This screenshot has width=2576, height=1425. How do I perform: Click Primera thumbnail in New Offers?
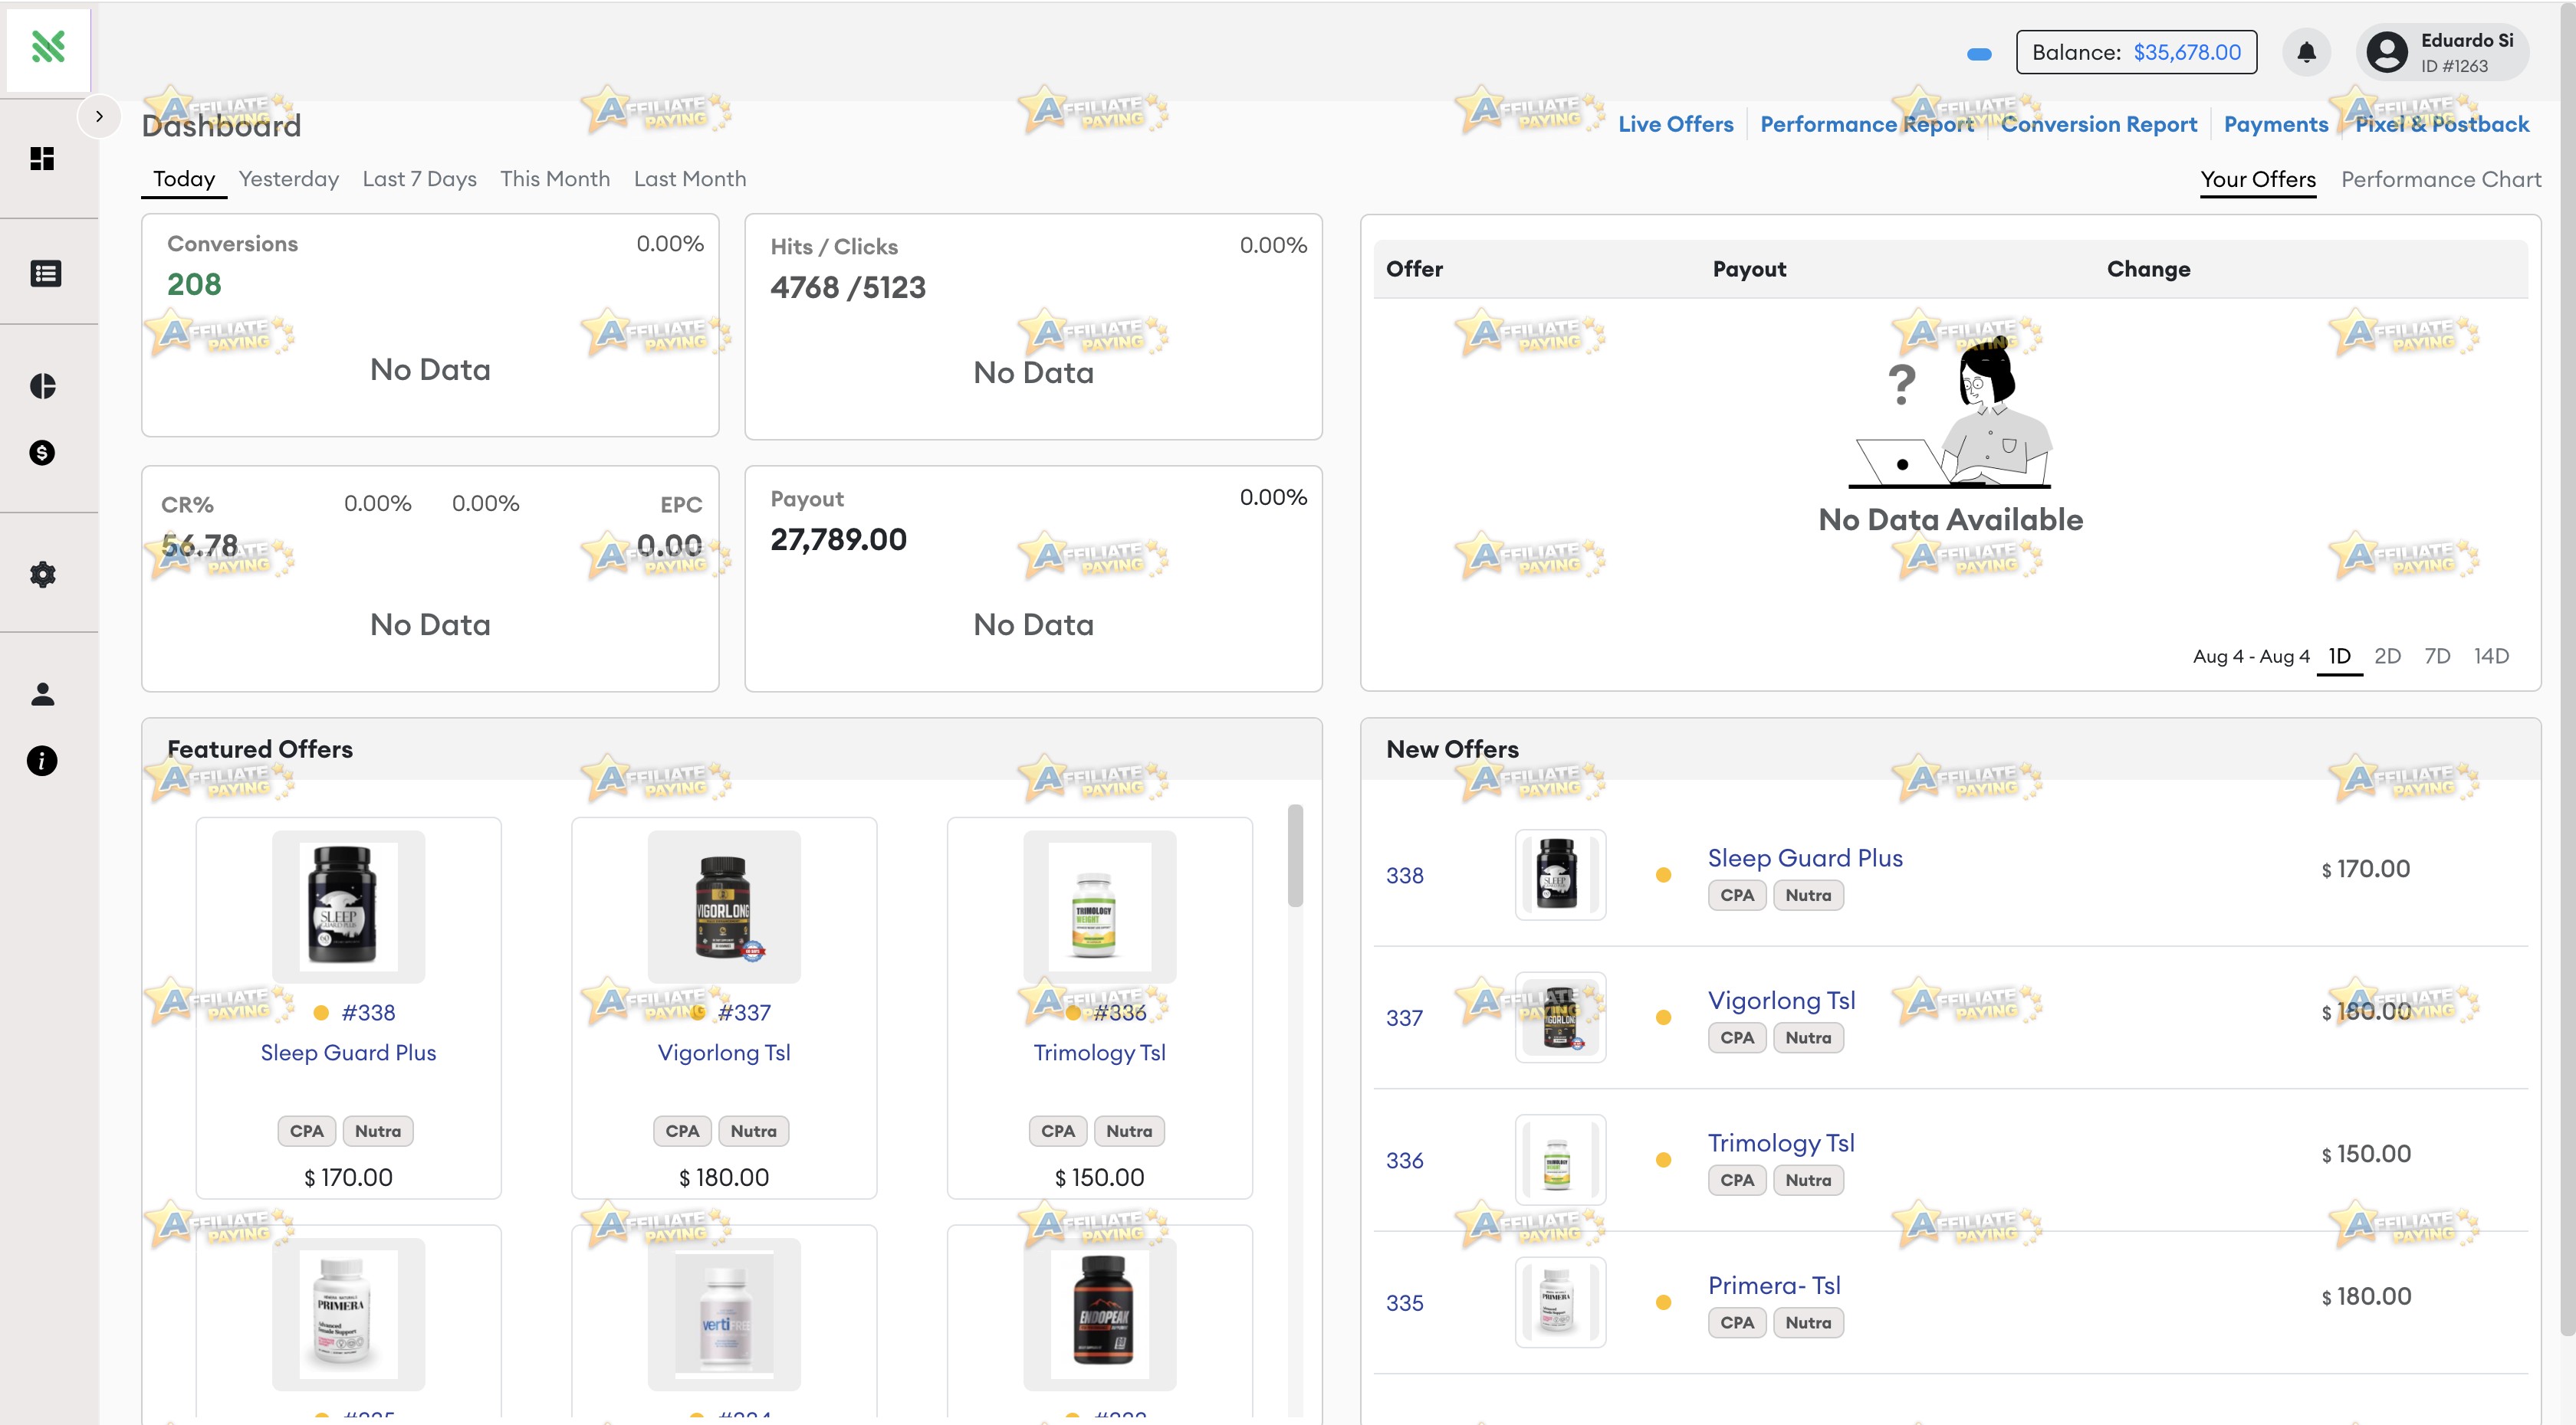pos(1560,1302)
